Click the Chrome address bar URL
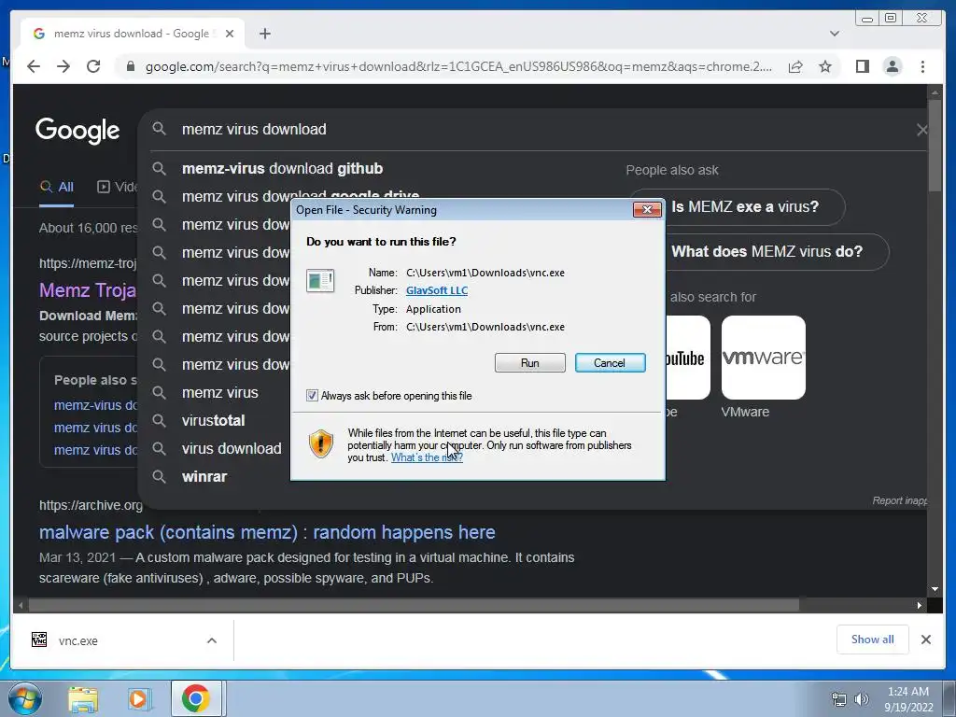The width and height of the screenshot is (956, 717). 458,66
